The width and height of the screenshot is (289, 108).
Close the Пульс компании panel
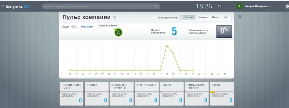pyautogui.click(x=240, y=17)
